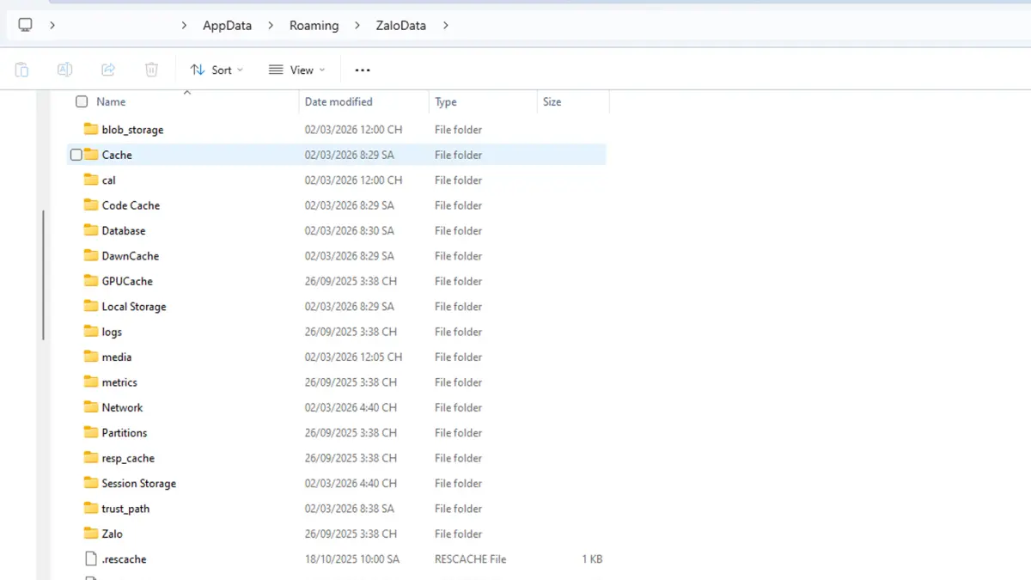This screenshot has height=580, width=1031.
Task: Go to AppData in the breadcrumb
Action: [227, 25]
